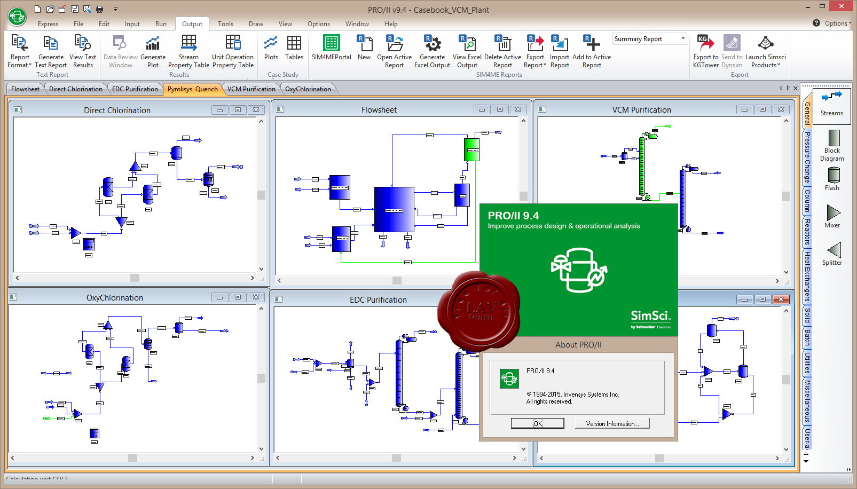The image size is (857, 489).
Task: Click New document icon in quick access toolbar
Action: click(x=37, y=9)
